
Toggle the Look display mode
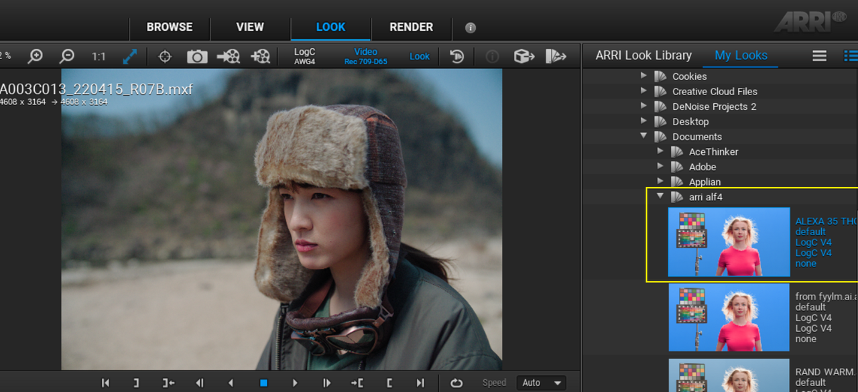(x=420, y=56)
